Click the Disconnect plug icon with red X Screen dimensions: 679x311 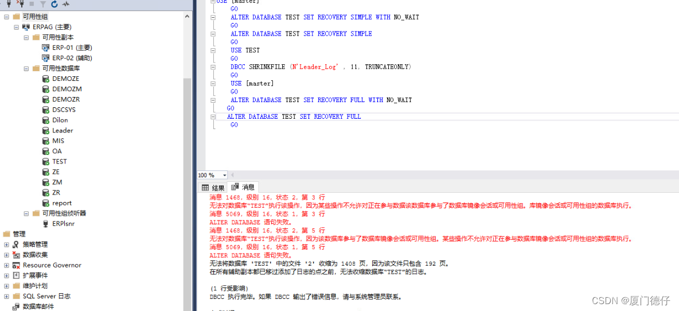coord(20,4)
